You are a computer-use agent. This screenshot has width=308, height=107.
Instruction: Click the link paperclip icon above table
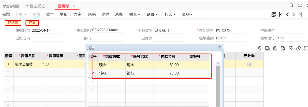coord(299,48)
